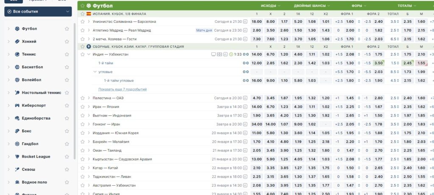Select the Гандбол ball icon
This screenshot has width=434, height=195.
[17, 144]
